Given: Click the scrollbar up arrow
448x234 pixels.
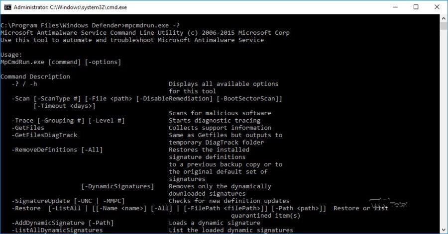Looking at the screenshot, I should pyautogui.click(x=444, y=18).
